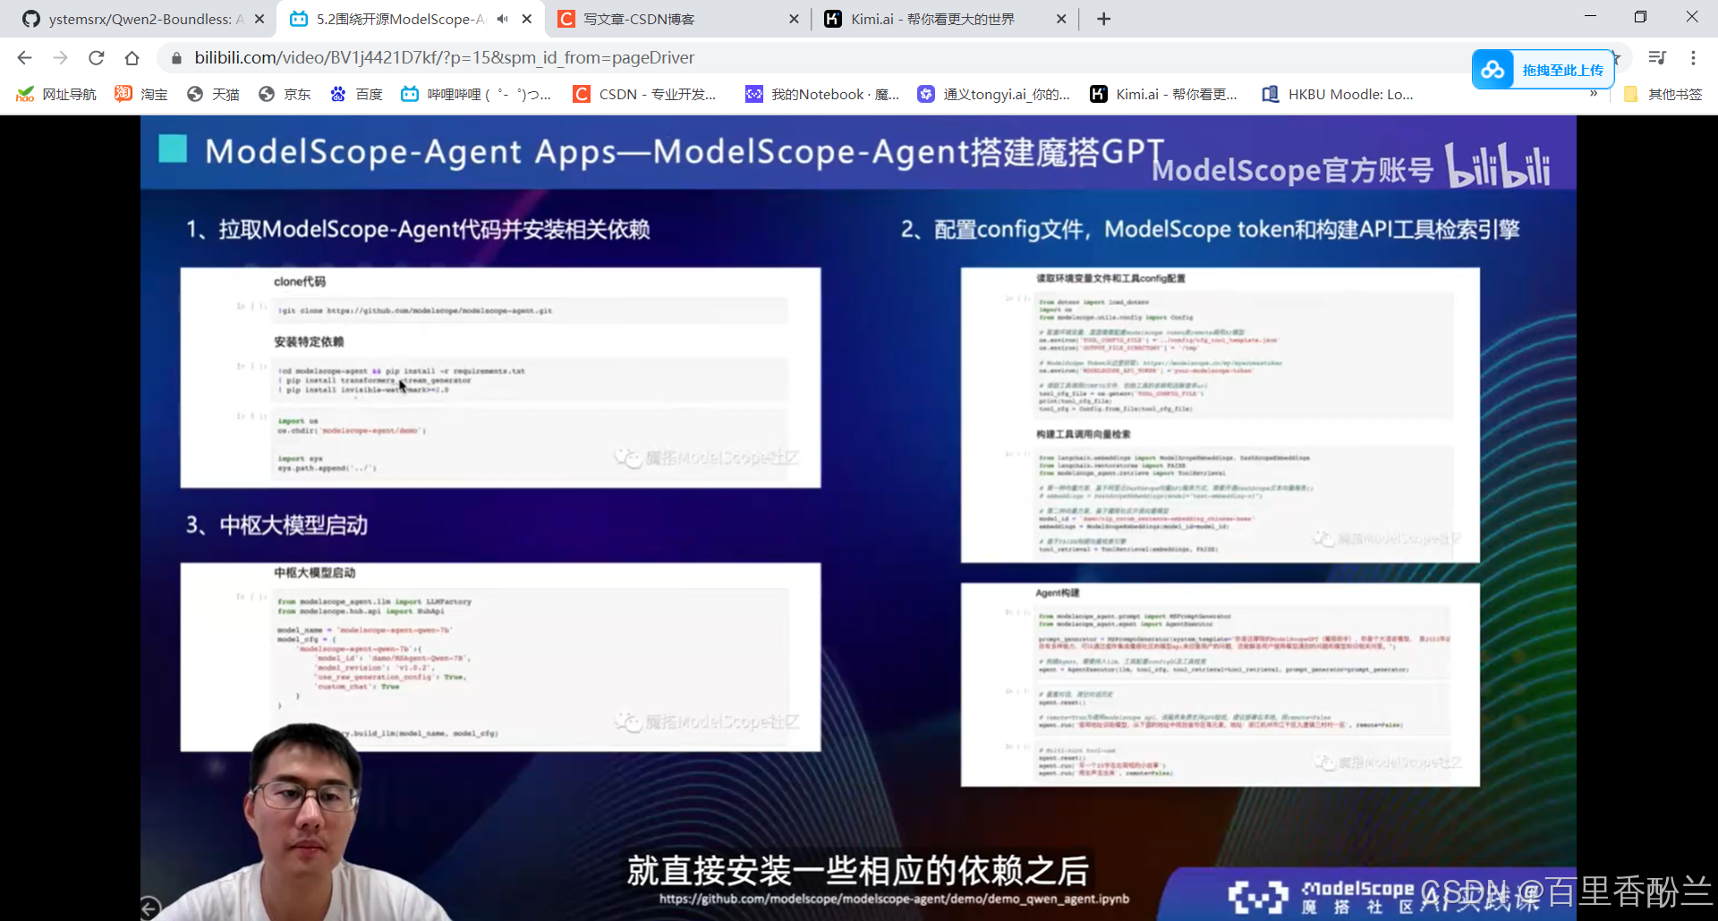
Task: Open the 我的Notebook bookmark
Action: [823, 94]
